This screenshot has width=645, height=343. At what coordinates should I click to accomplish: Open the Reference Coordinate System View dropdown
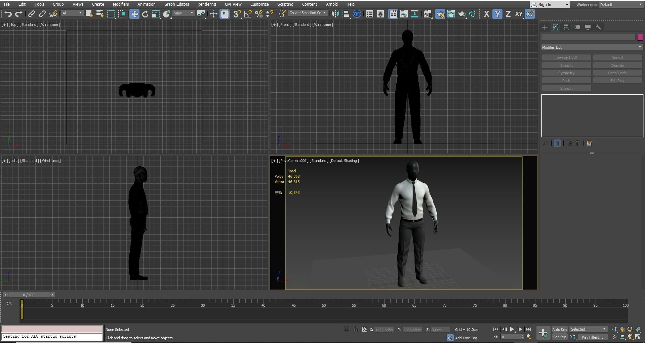pos(184,13)
